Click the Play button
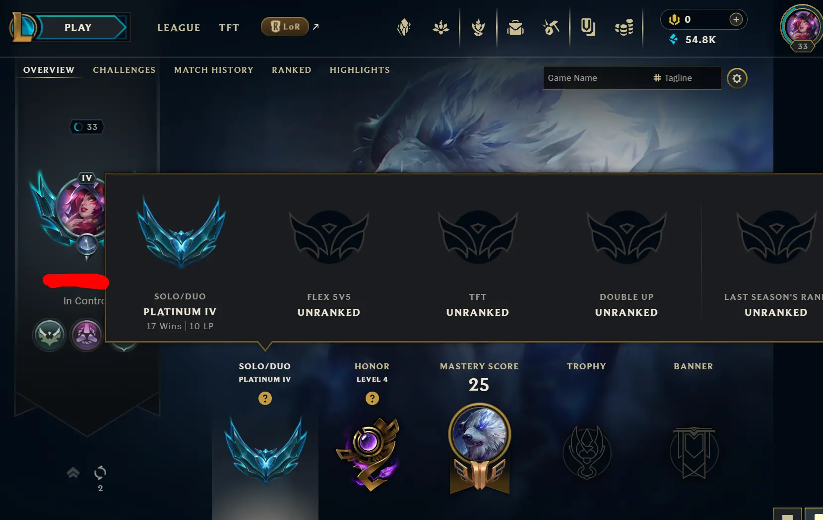This screenshot has width=823, height=520. (78, 27)
